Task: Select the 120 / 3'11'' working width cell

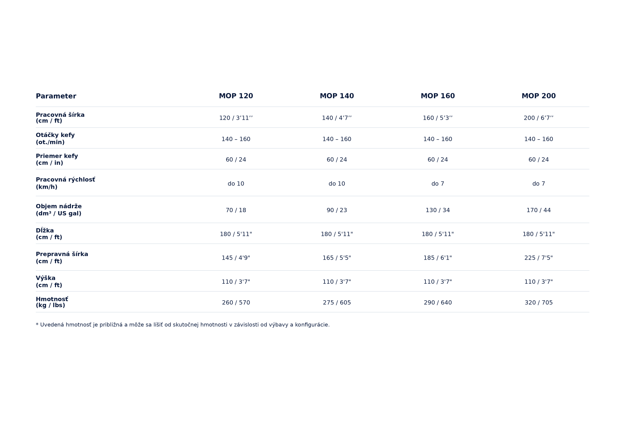Action: (x=236, y=118)
